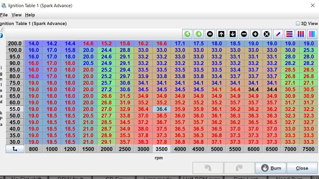Click the increment up-arrow toolbar icon

click(221, 34)
